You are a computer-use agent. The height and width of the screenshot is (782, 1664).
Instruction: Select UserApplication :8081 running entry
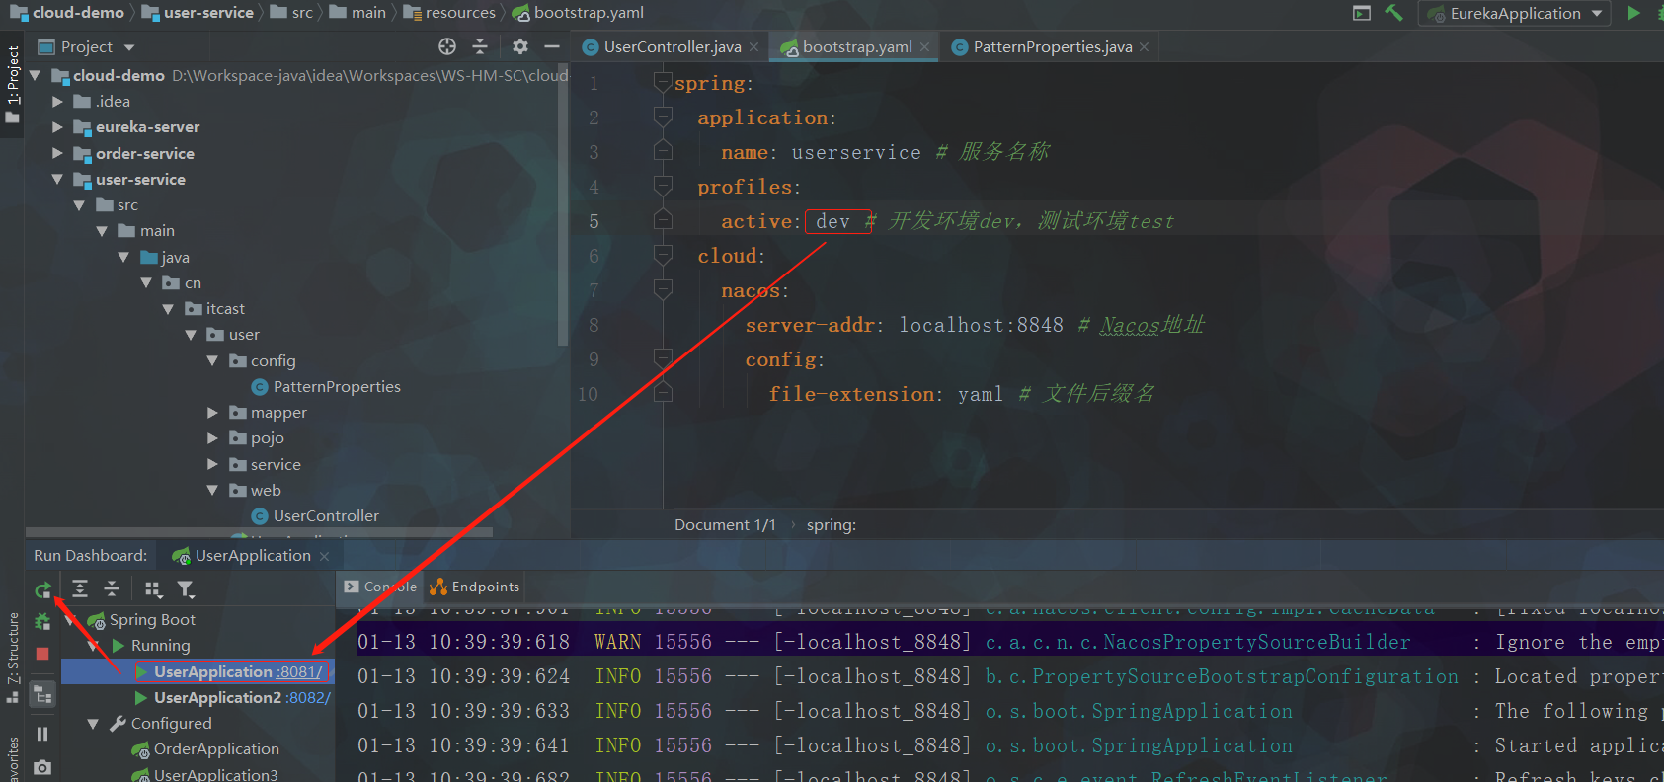pyautogui.click(x=197, y=671)
